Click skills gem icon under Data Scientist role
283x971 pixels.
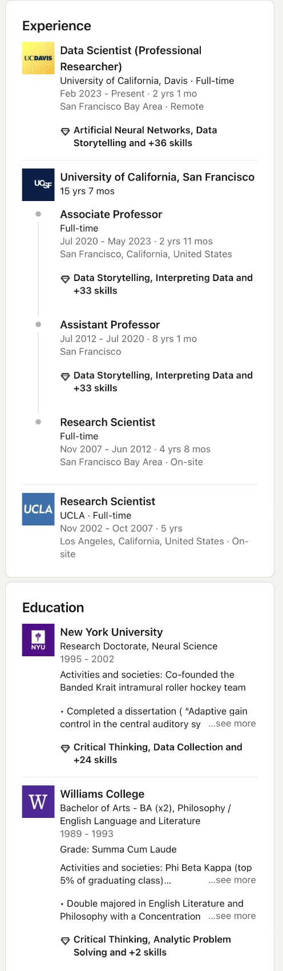pyautogui.click(x=65, y=131)
